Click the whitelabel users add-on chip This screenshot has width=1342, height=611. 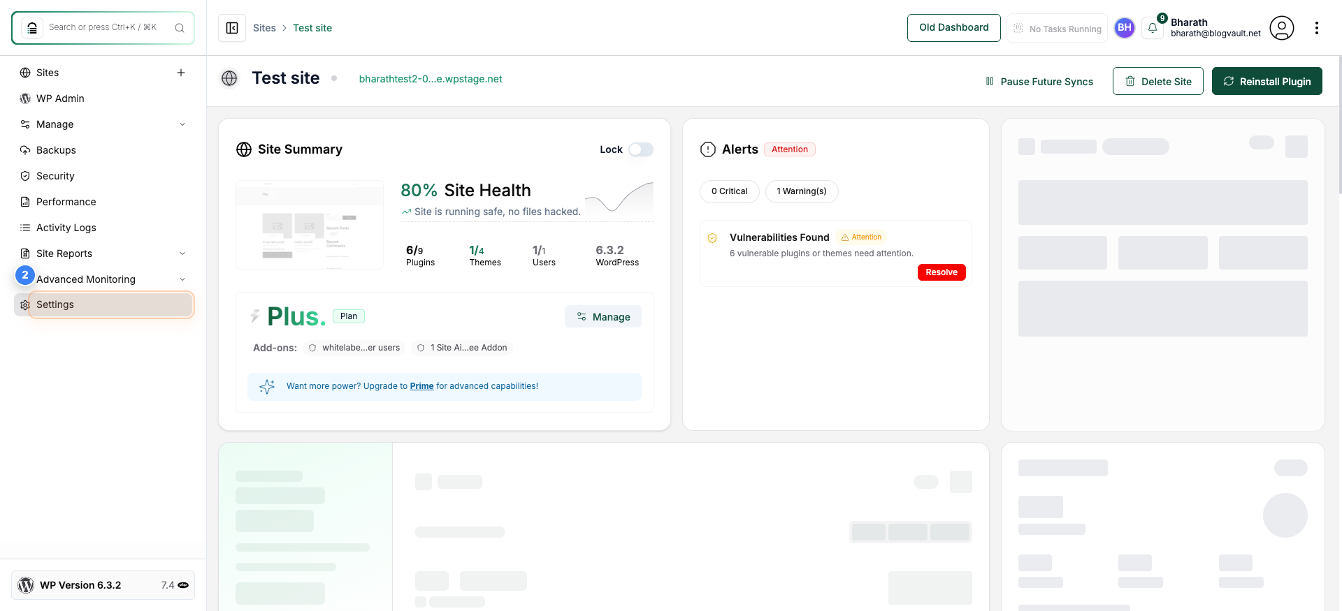[354, 348]
